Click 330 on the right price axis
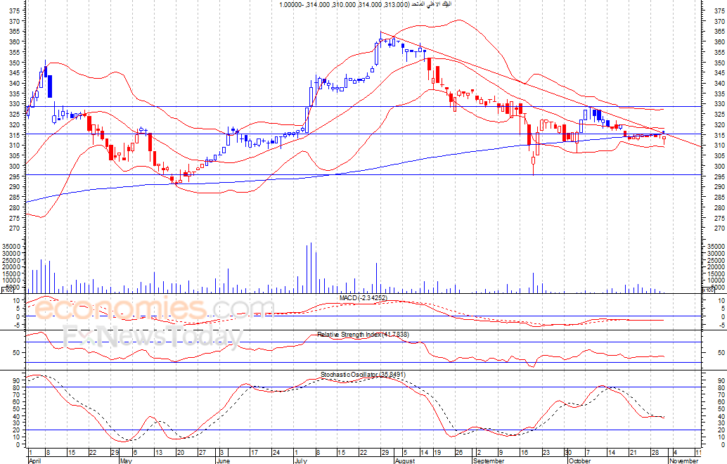727x464 pixels. pyautogui.click(x=719, y=104)
